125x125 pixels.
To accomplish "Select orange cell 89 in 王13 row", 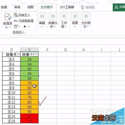I will coord(29,107).
